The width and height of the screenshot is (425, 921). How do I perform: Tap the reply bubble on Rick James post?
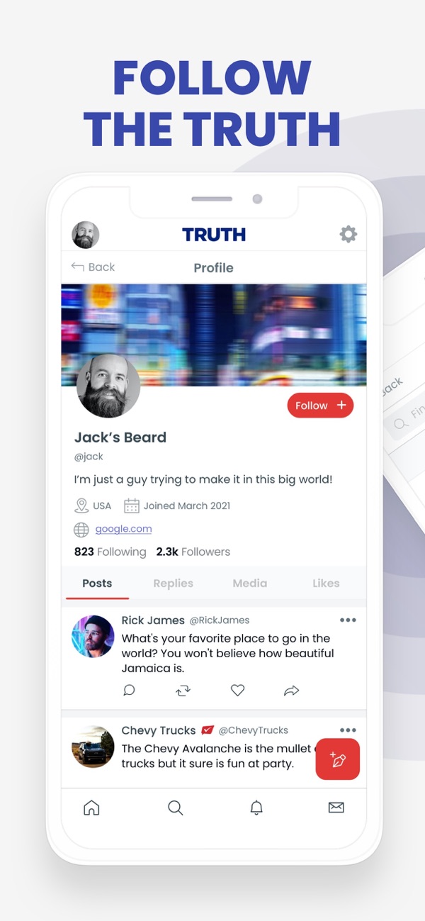coord(129,690)
